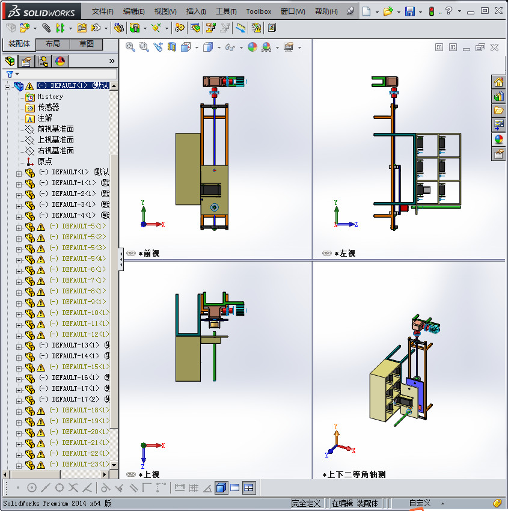The height and width of the screenshot is (511, 508).
Task: Click the panel collapse handle
Action: (121, 259)
